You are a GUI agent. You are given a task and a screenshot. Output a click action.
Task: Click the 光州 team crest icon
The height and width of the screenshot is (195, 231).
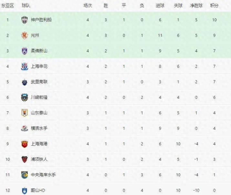25,35
